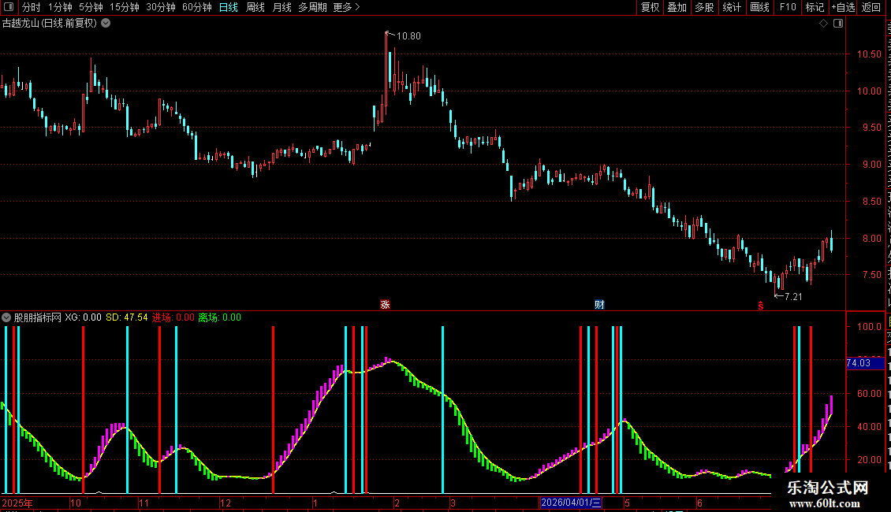Open F10 company information

pyautogui.click(x=788, y=7)
